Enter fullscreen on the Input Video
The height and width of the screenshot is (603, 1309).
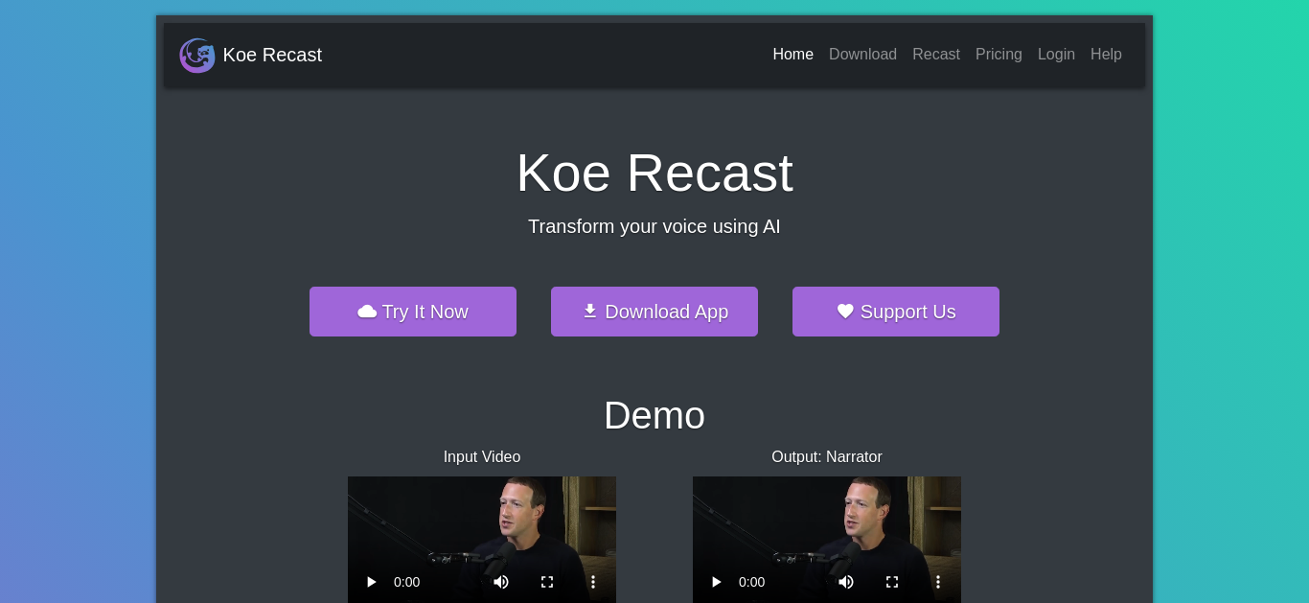coord(547,582)
